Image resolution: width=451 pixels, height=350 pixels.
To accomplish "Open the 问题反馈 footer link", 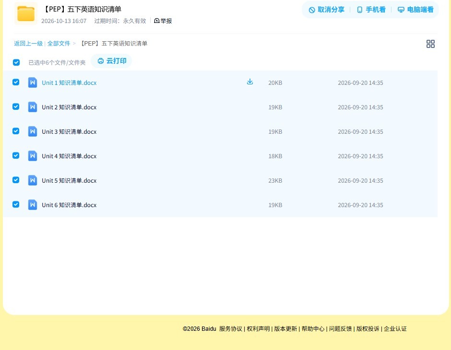I will [x=340, y=329].
